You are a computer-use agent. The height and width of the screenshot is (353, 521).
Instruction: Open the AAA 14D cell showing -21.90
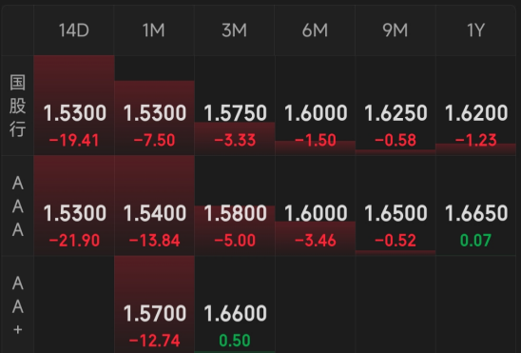click(74, 206)
